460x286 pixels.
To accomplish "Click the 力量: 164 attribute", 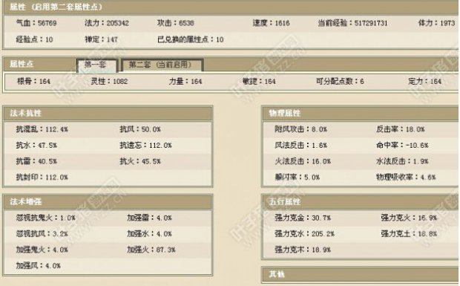I will (x=185, y=81).
